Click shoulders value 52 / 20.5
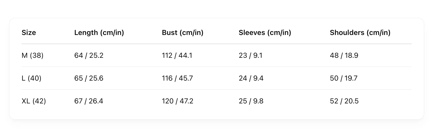This screenshot has width=437, height=129. [x=344, y=101]
